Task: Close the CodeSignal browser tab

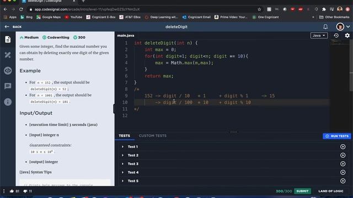Action: pos(74,1)
